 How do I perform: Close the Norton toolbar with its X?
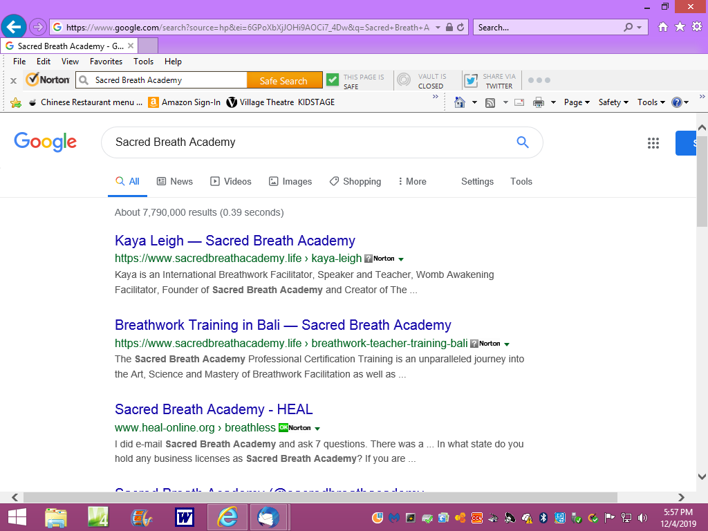(x=14, y=81)
